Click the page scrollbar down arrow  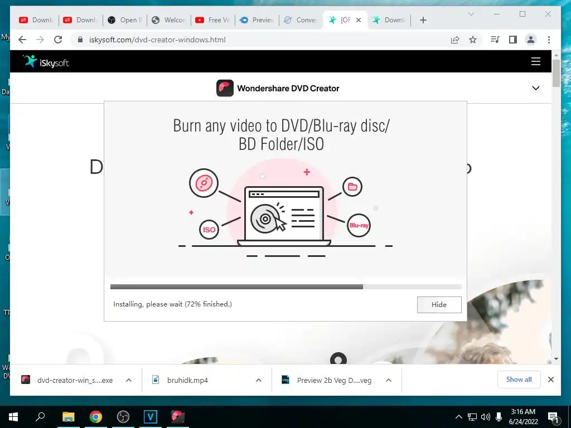556,359
